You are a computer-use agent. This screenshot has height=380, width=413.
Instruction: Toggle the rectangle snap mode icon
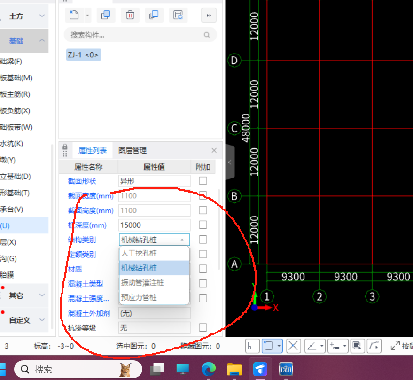click(269, 346)
